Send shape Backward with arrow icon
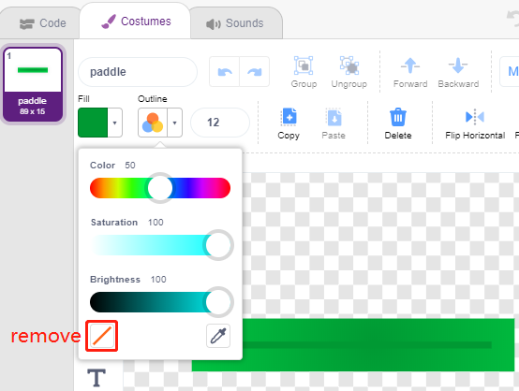This screenshot has height=391, width=519. (458, 65)
